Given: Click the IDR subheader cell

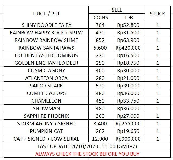Looking at the screenshot, I should pyautogui.click(x=129, y=18).
